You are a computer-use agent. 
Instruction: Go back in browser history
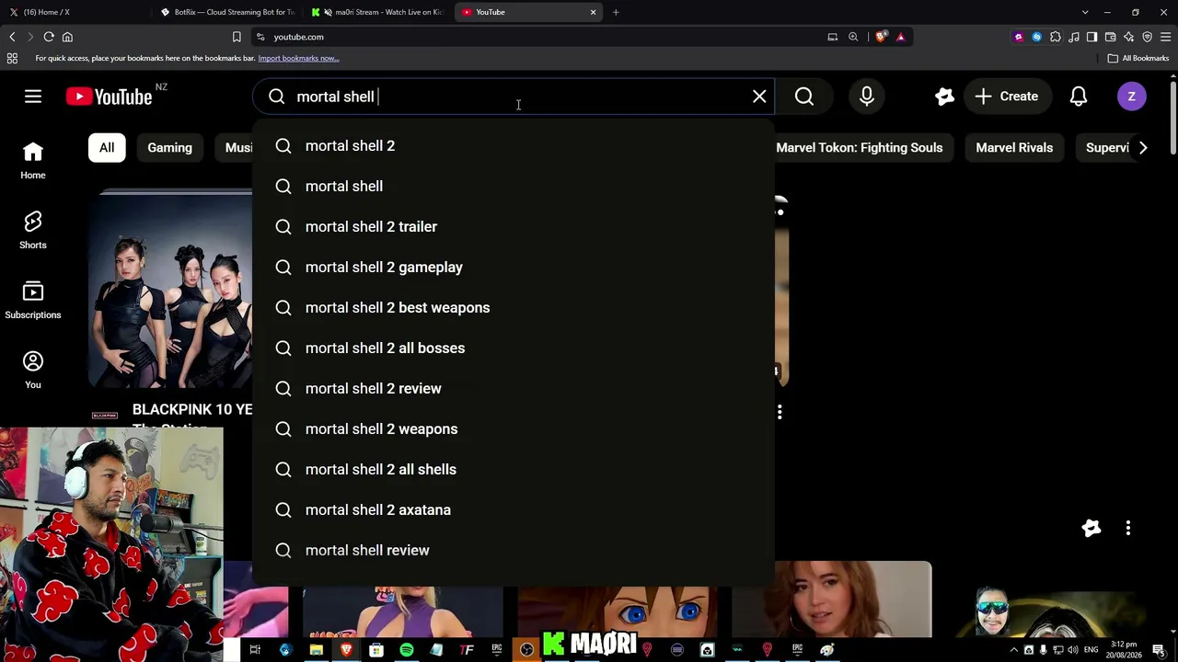pos(12,37)
